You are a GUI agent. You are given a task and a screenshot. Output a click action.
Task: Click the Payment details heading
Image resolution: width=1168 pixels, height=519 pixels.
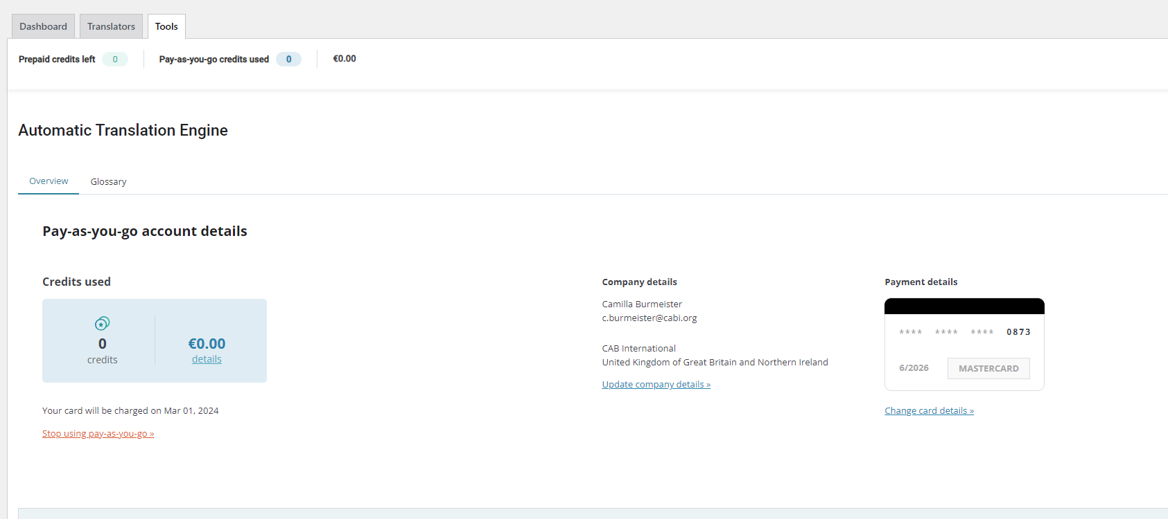point(921,282)
